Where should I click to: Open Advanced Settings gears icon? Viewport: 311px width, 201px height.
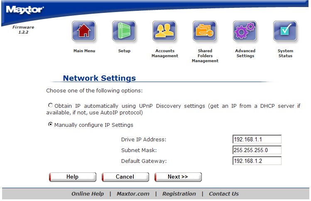click(245, 31)
